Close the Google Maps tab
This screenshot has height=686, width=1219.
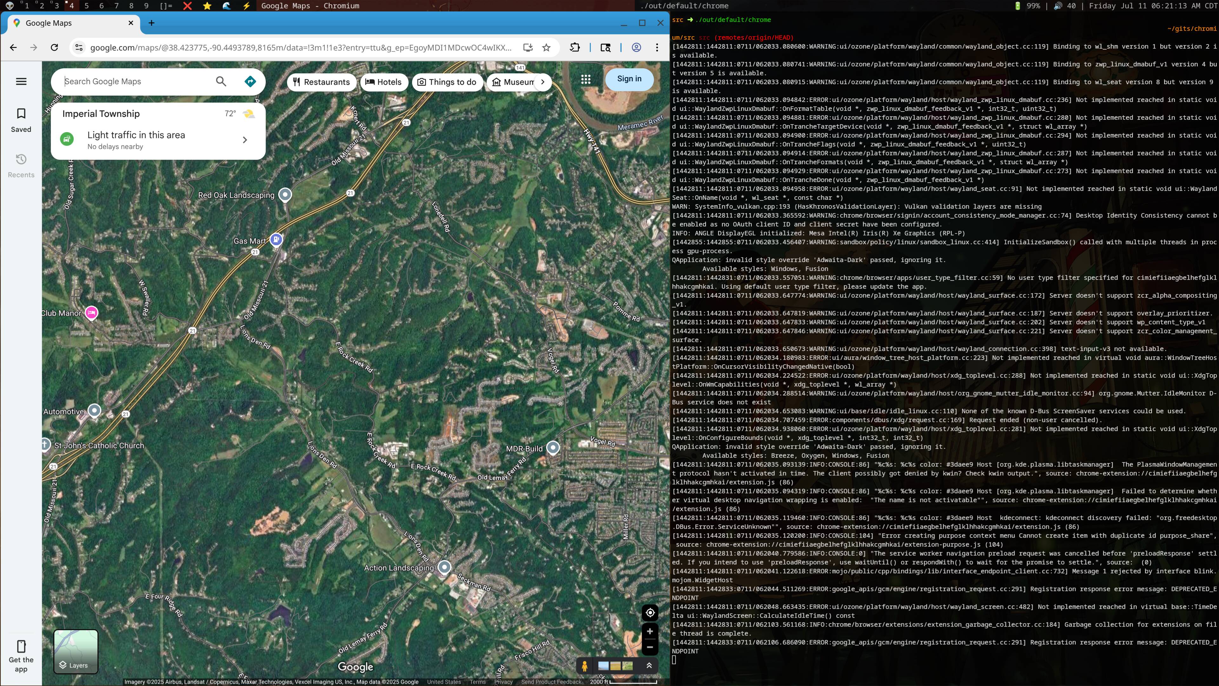(x=131, y=23)
